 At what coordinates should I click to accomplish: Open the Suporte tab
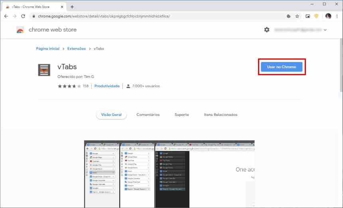coord(181,115)
